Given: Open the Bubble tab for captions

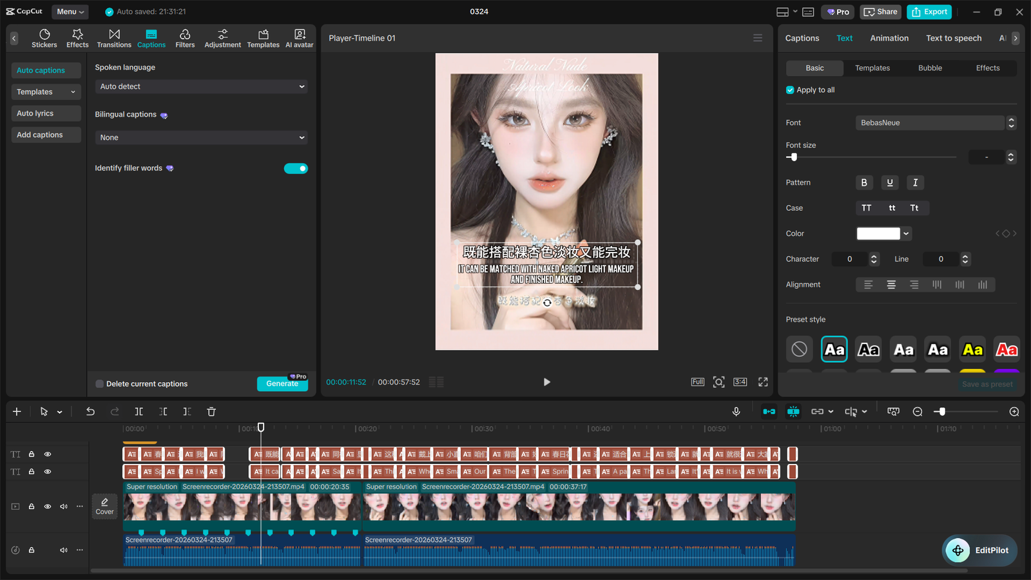Looking at the screenshot, I should tap(930, 68).
